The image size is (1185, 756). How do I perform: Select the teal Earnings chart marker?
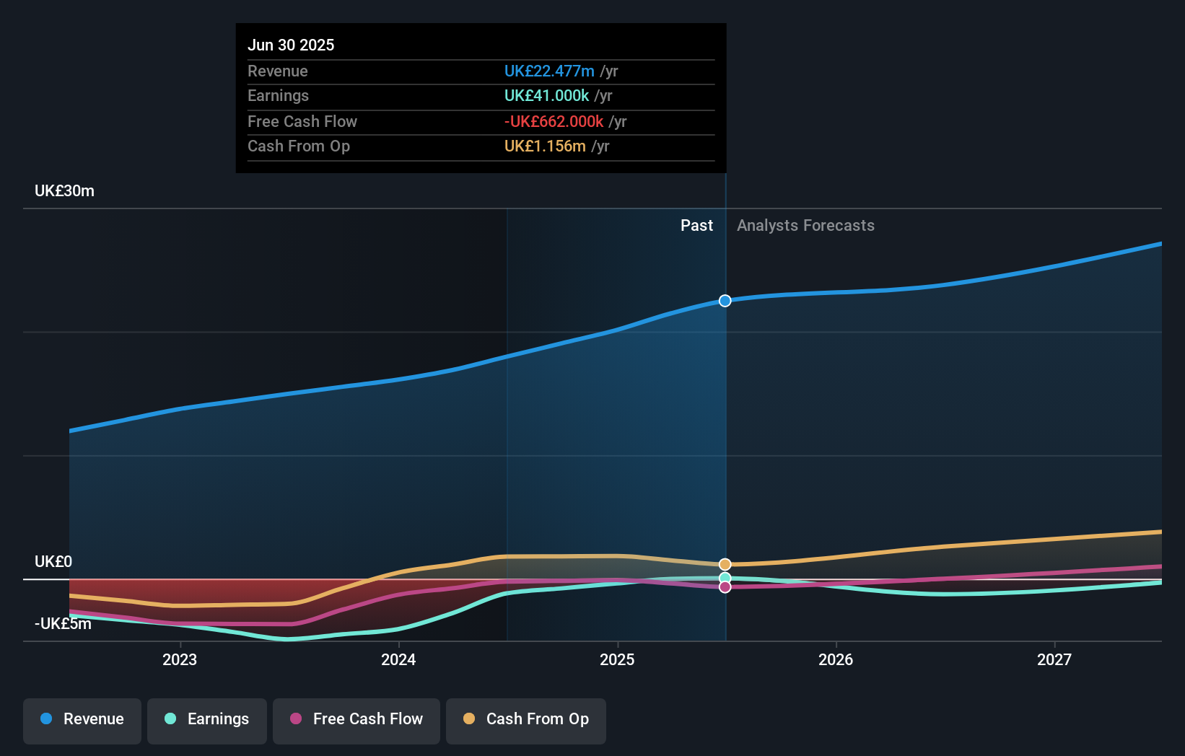point(725,578)
